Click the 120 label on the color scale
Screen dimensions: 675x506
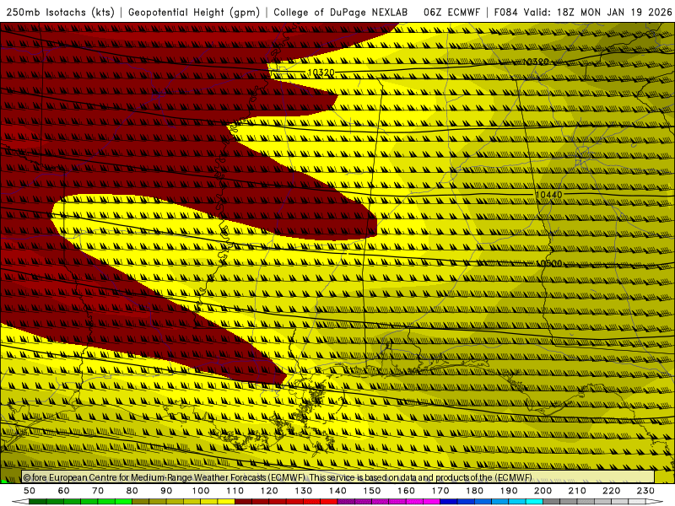tap(269, 491)
